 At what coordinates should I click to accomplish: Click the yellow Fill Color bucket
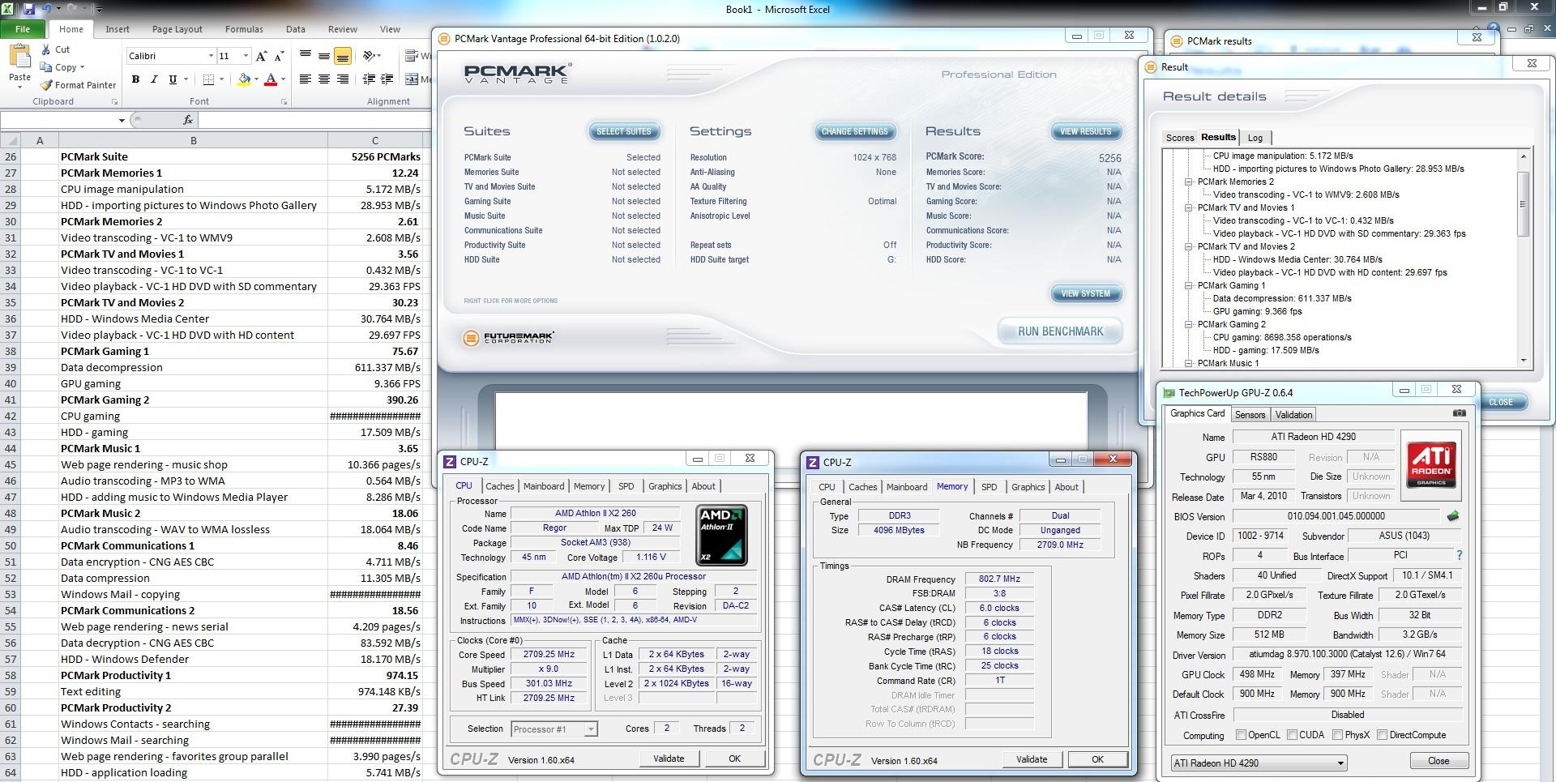click(x=244, y=79)
